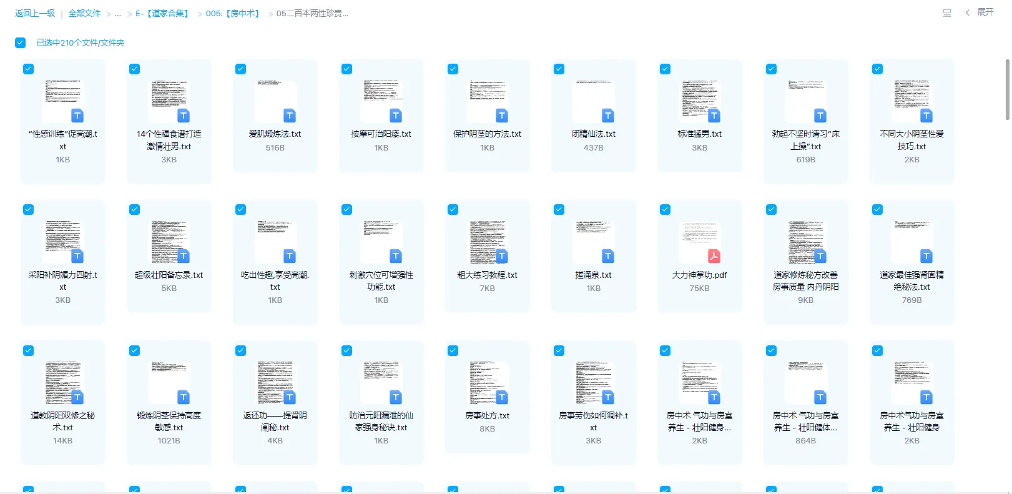1012x494 pixels.
Task: Open the 大力神掌功.pdf file icon
Action: [699, 242]
